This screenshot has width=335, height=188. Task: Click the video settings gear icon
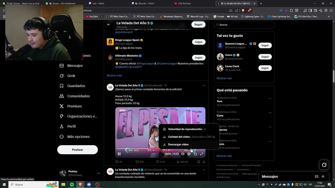pos(189,154)
